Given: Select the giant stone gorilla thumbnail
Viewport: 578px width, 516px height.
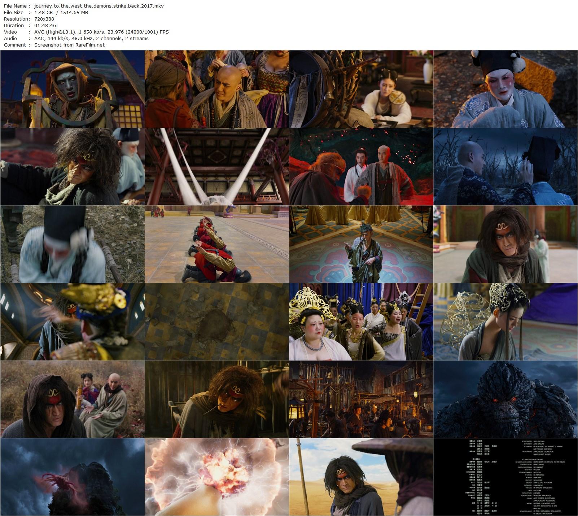Looking at the screenshot, I should 505,399.
